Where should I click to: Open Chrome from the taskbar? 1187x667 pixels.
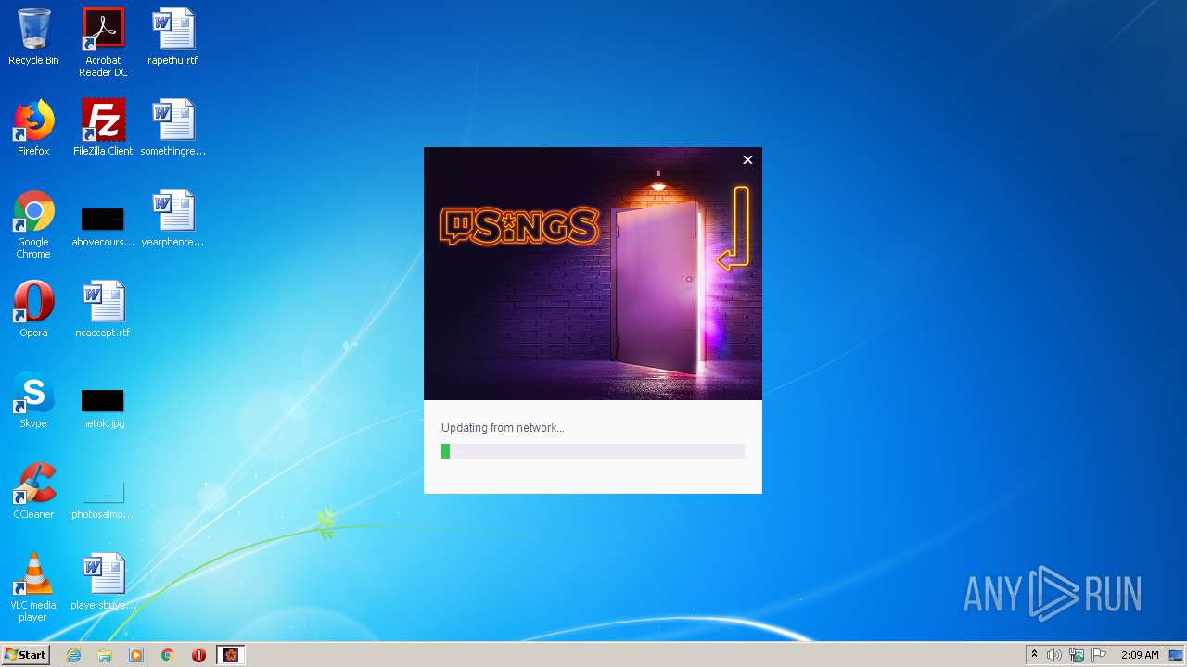coord(168,655)
